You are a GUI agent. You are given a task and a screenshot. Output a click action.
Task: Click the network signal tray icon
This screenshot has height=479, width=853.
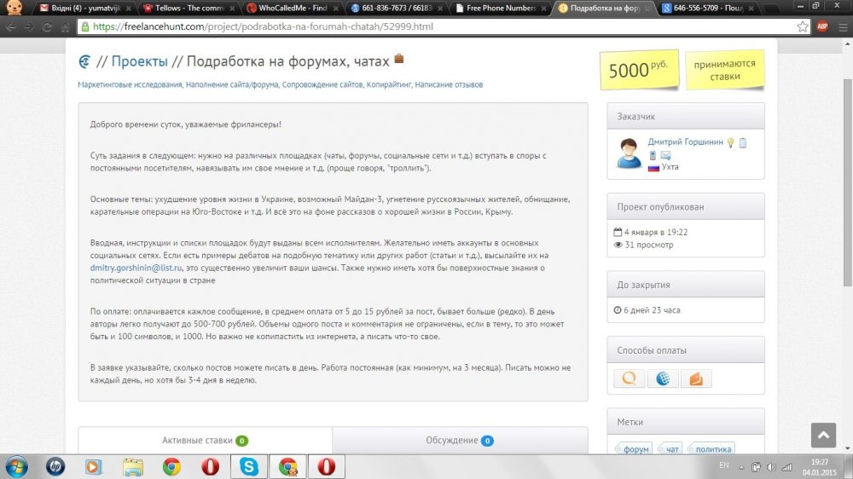pyautogui.click(x=786, y=467)
